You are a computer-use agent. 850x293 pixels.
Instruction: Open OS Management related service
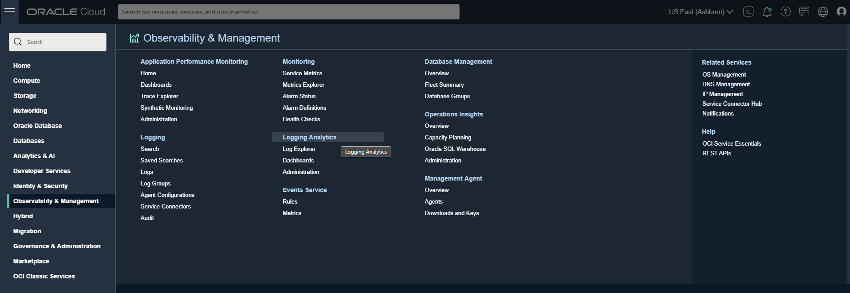coord(724,74)
